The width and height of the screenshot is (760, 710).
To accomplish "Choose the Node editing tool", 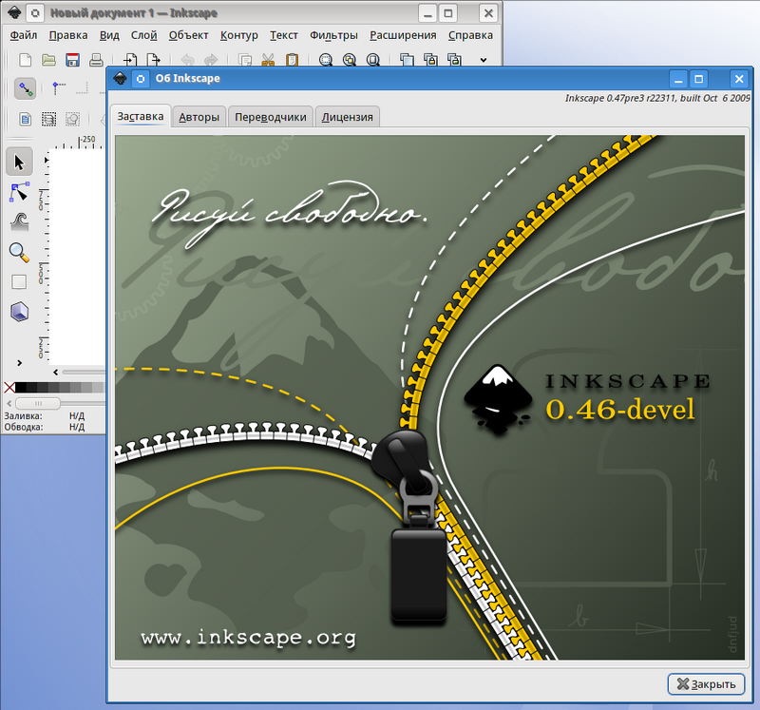I will click(x=19, y=192).
